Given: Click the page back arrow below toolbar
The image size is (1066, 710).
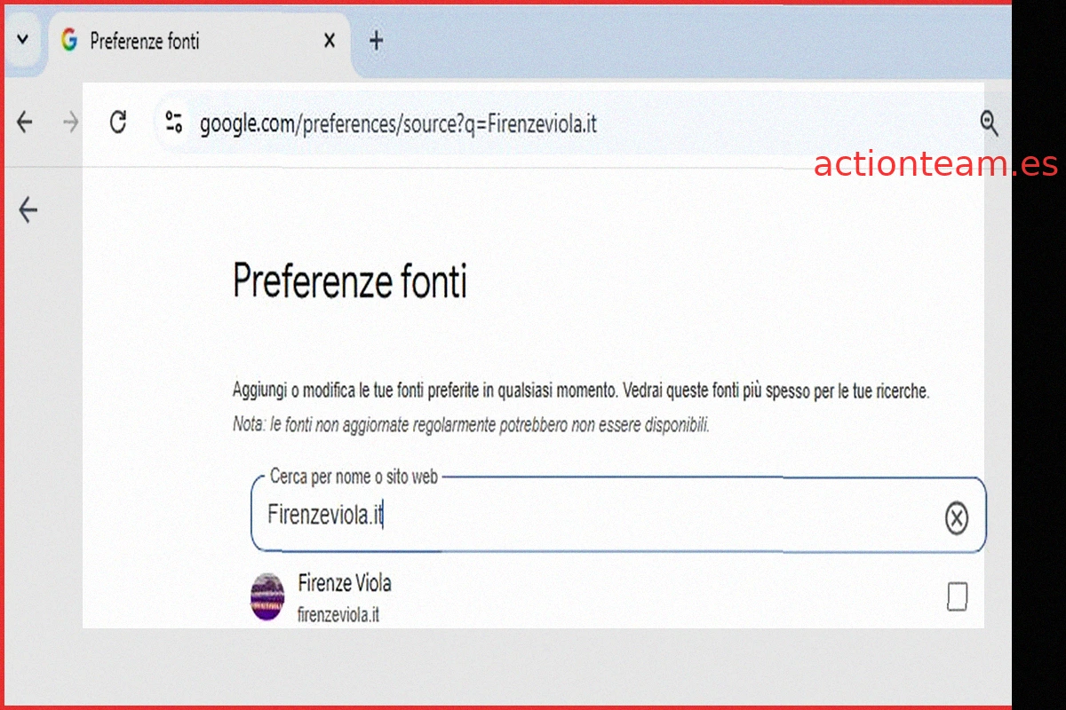Looking at the screenshot, I should [x=28, y=210].
